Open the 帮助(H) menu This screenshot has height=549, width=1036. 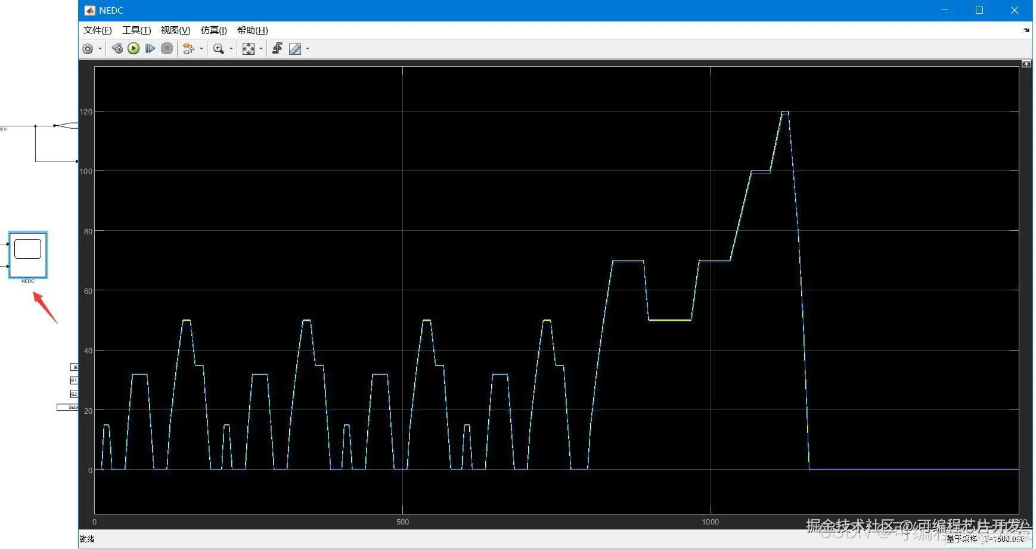253,30
